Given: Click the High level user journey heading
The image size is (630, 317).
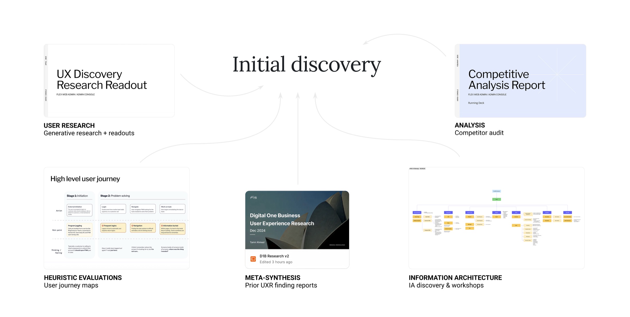Looking at the screenshot, I should pyautogui.click(x=85, y=179).
